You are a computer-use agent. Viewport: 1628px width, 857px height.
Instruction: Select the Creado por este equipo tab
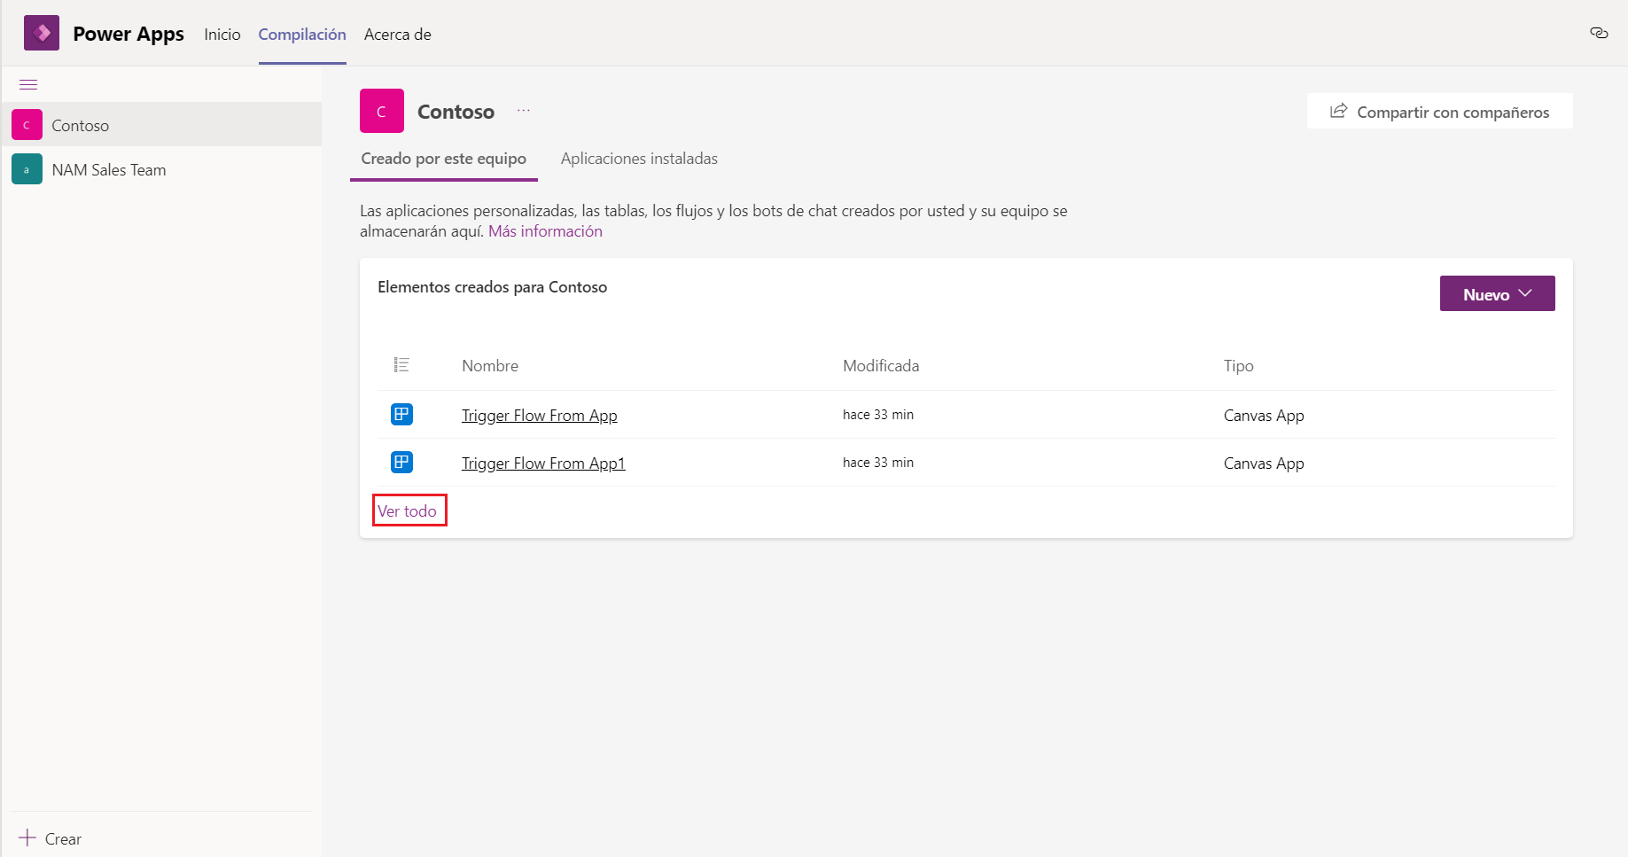pos(443,159)
